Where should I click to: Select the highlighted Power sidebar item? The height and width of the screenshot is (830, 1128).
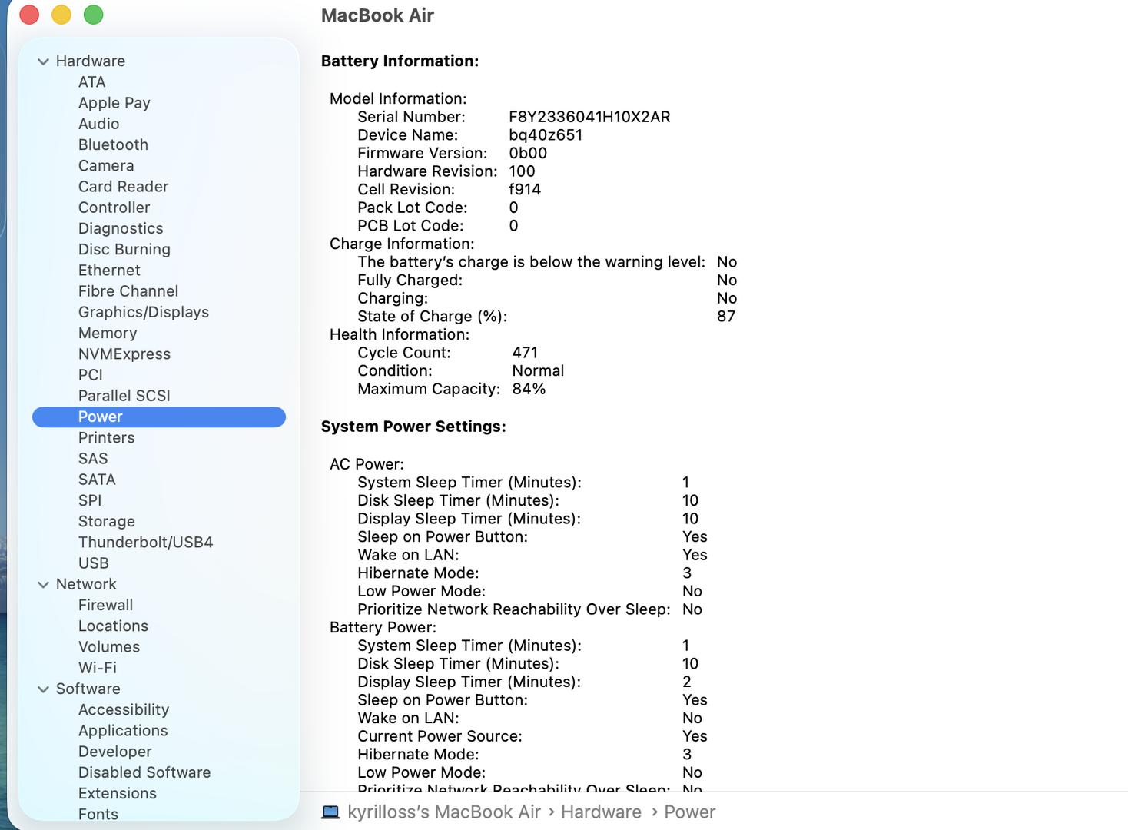[159, 417]
